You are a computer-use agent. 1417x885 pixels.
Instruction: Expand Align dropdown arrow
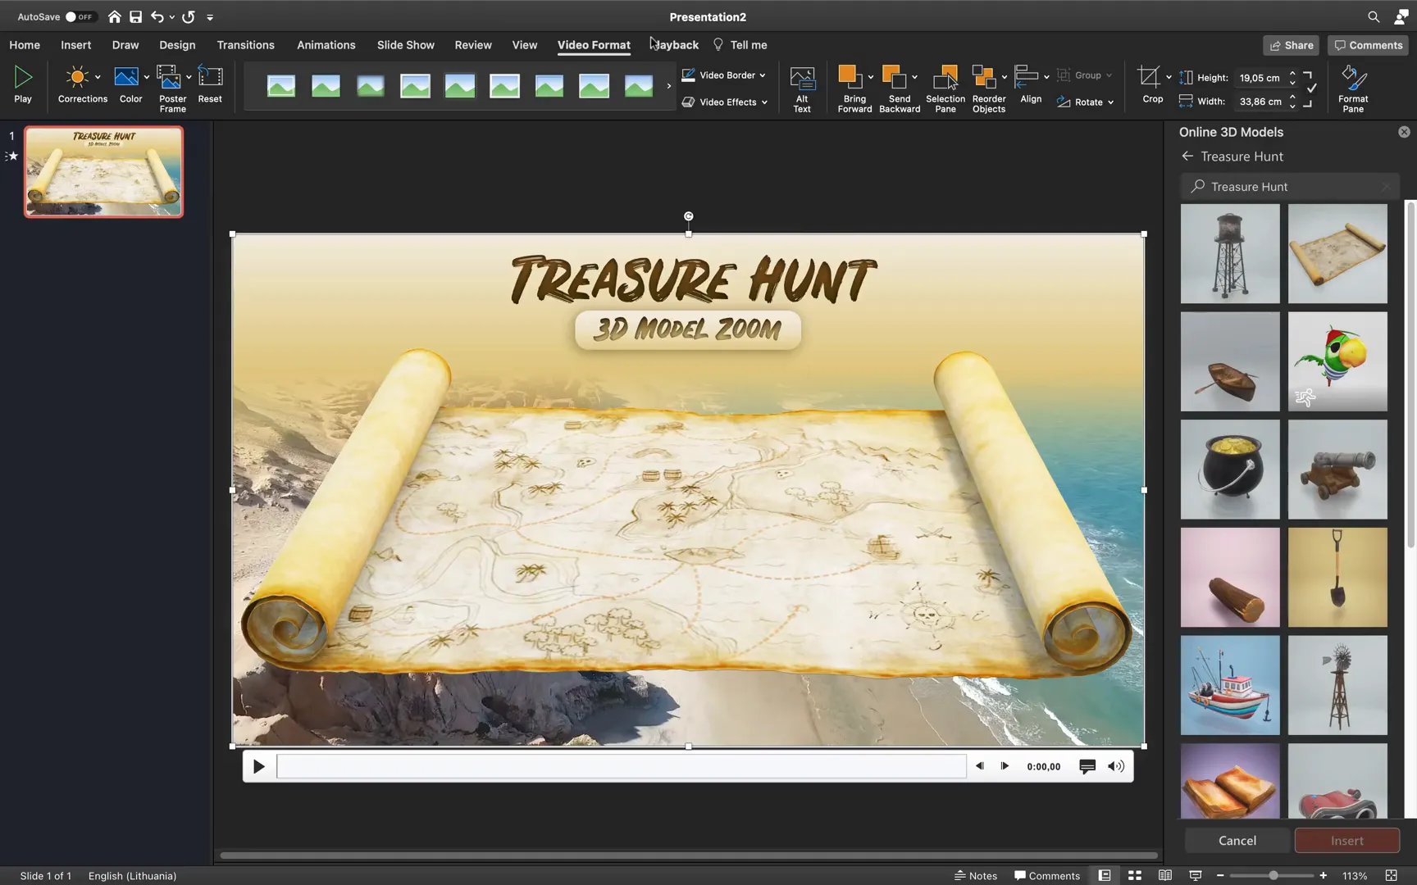pyautogui.click(x=1046, y=77)
